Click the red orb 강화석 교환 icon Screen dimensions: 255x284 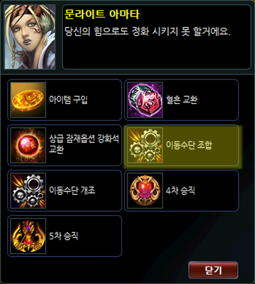28,145
